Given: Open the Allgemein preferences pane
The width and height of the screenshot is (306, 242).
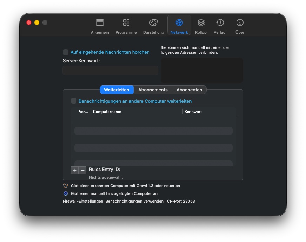Looking at the screenshot, I should (100, 26).
